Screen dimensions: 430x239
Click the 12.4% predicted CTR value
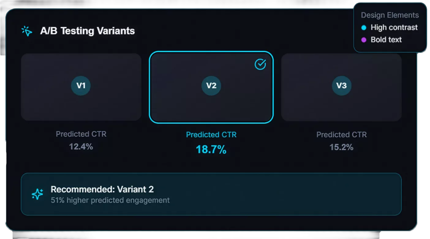point(81,147)
